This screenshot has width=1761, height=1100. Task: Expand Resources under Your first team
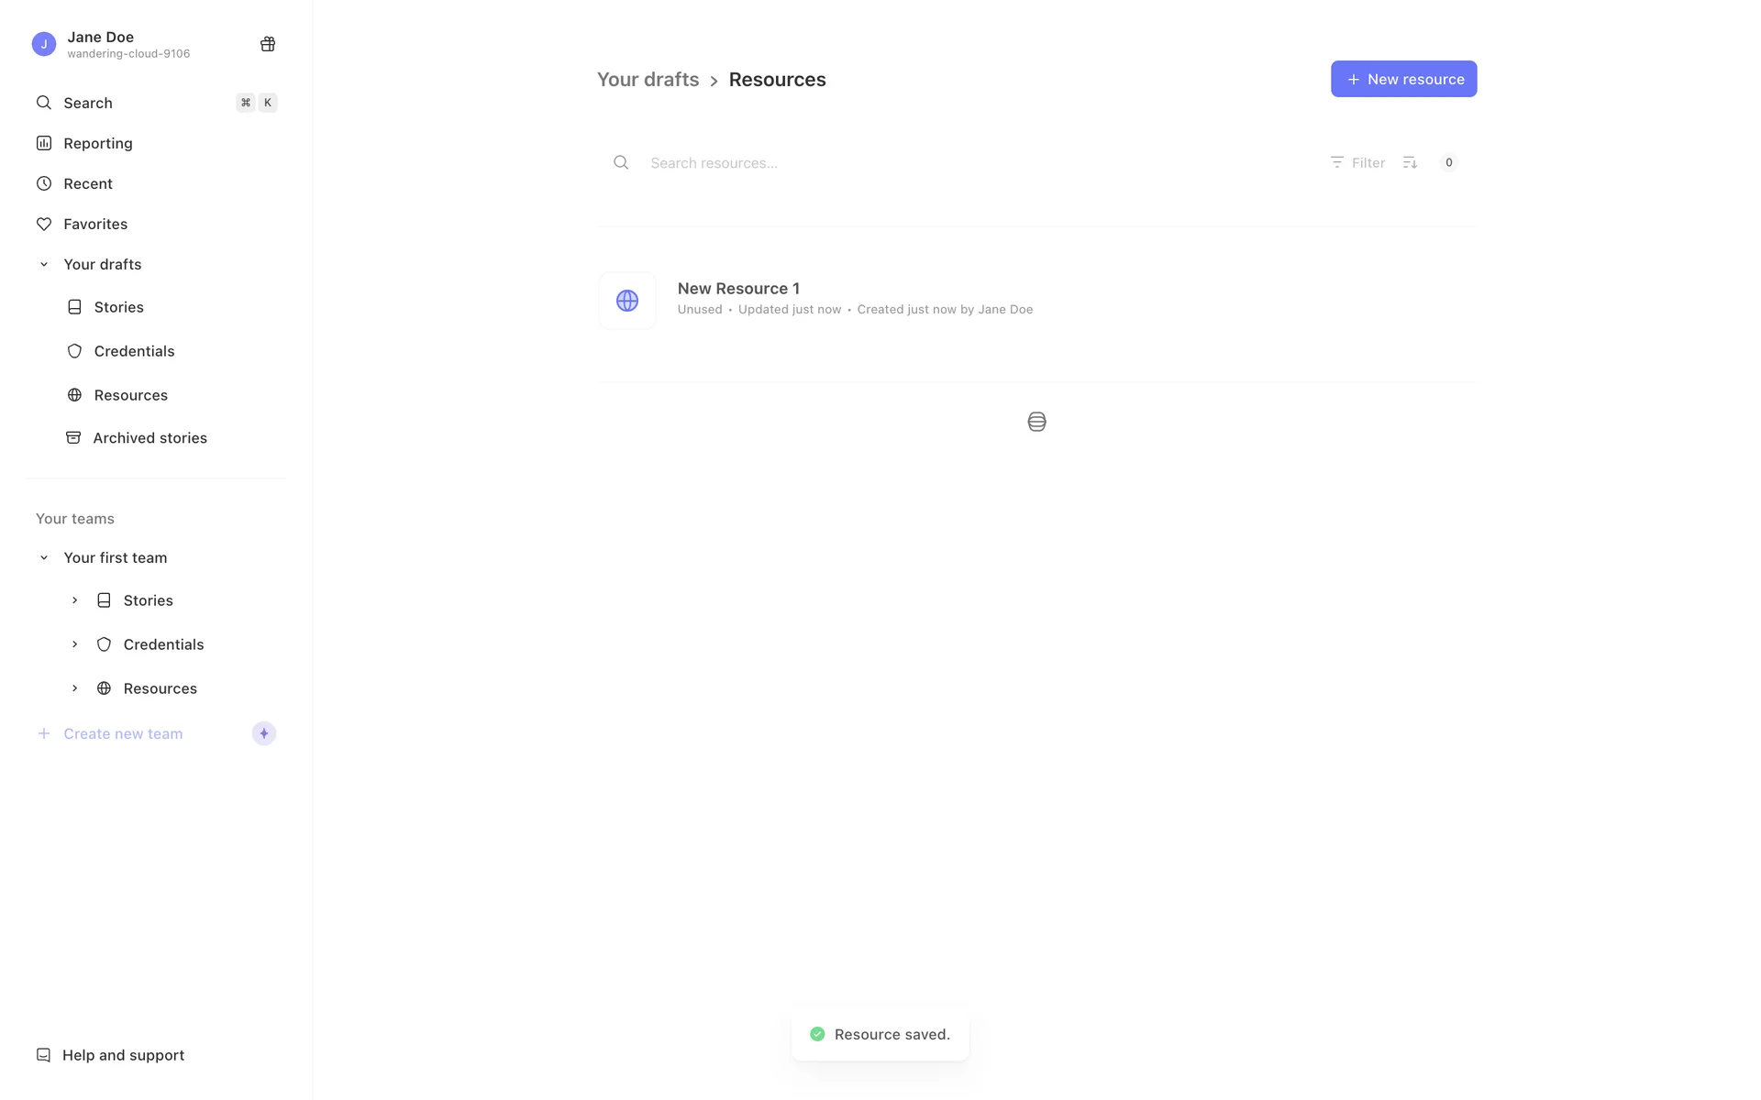(x=74, y=688)
